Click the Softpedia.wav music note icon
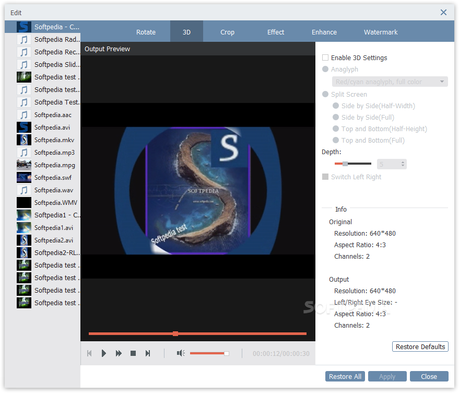Viewport: 459px width, 393px height. (x=24, y=190)
